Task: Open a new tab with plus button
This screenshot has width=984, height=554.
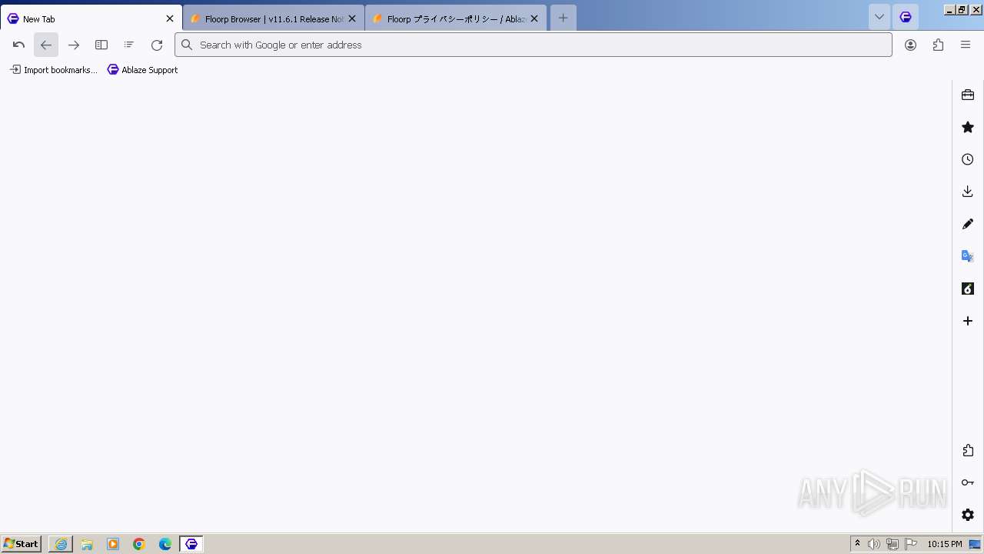Action: coord(563,18)
